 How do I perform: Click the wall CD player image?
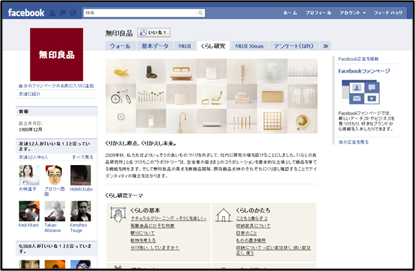coord(121,121)
